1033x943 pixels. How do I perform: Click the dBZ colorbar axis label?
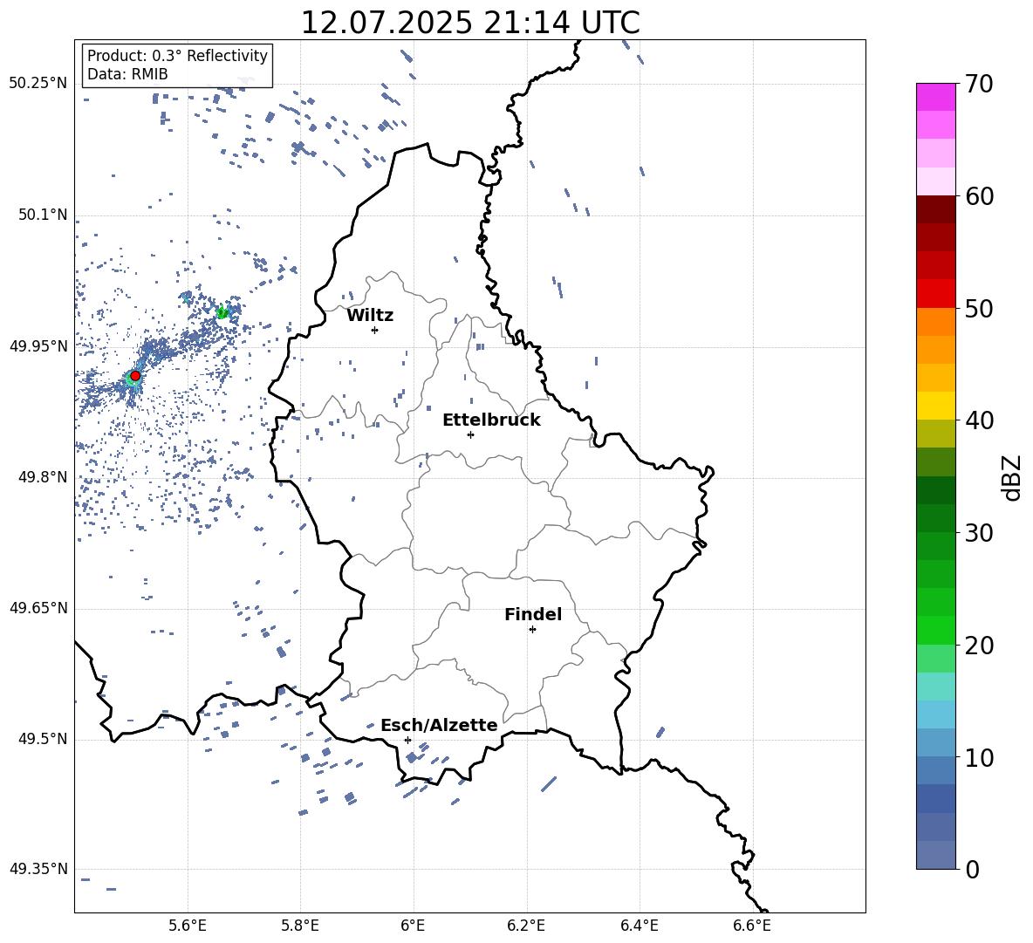1013,478
